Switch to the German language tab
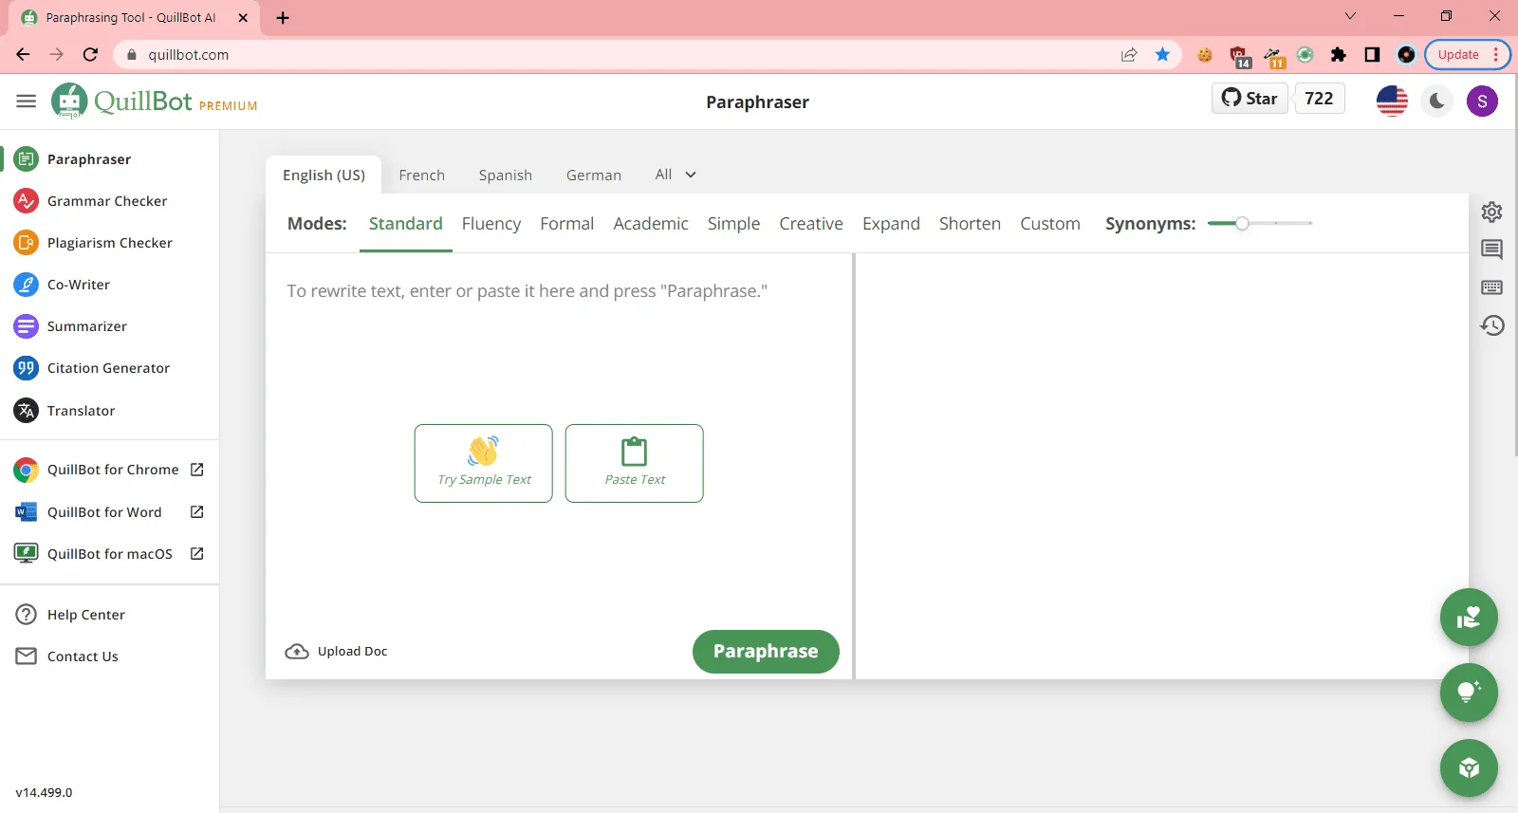 594,176
